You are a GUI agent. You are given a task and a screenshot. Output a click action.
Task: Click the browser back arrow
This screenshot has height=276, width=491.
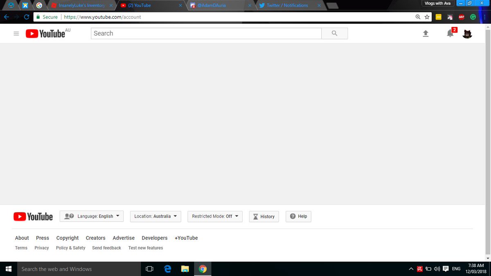tap(7, 17)
